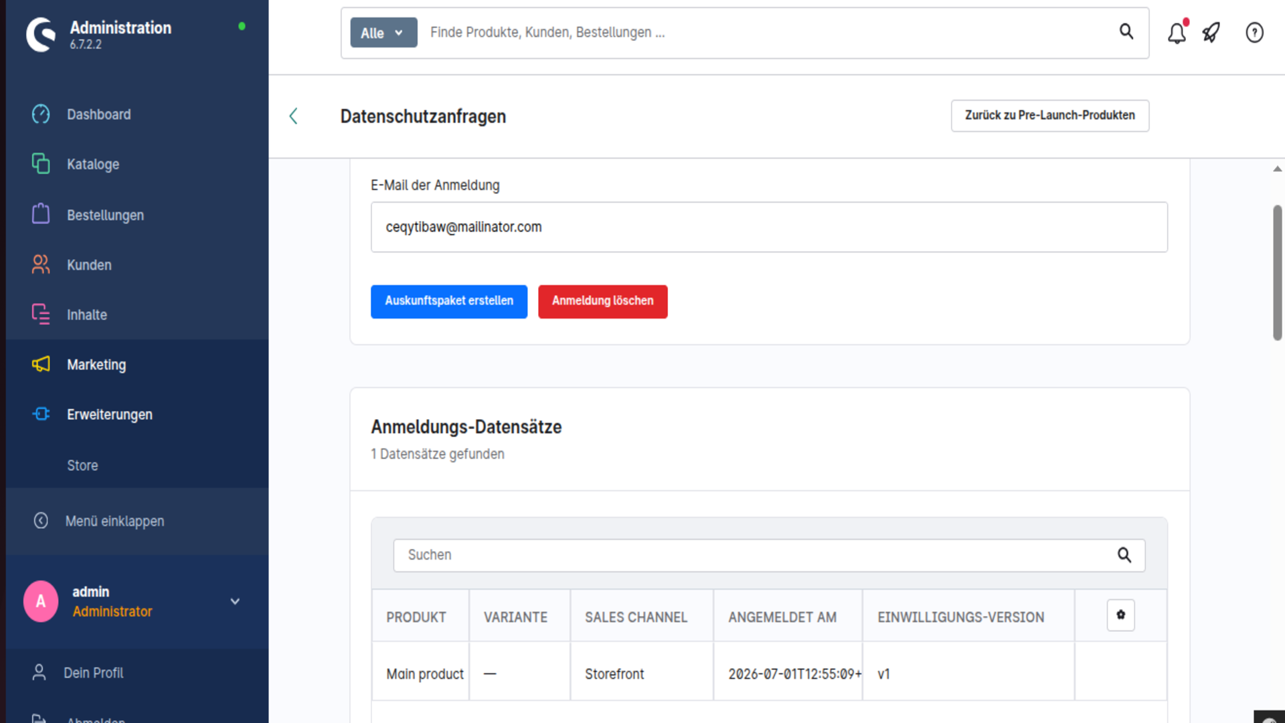The image size is (1285, 723).
Task: Click the Menü einklappen arrow icon
Action: [x=41, y=521]
